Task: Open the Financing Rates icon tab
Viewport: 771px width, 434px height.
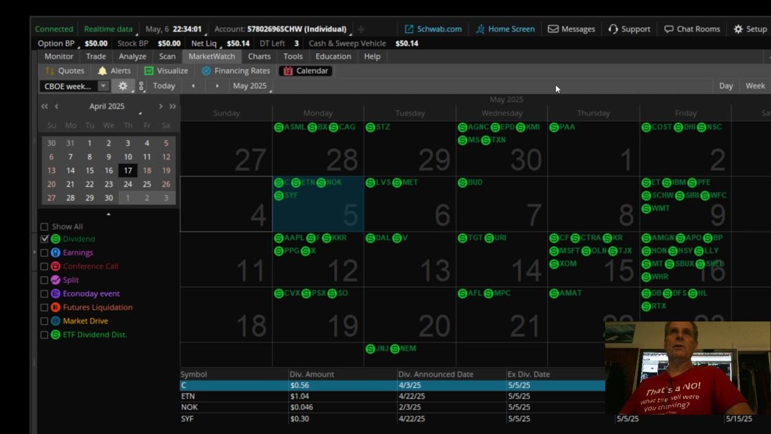Action: (x=236, y=71)
